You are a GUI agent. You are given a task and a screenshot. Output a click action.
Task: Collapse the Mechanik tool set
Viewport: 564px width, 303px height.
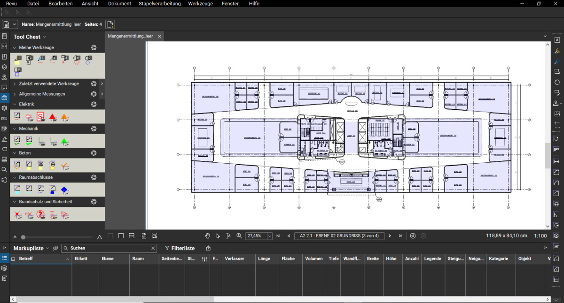point(15,129)
